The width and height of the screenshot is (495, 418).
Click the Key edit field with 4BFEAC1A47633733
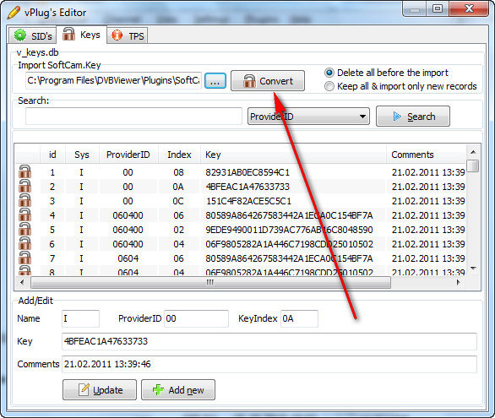tap(269, 341)
